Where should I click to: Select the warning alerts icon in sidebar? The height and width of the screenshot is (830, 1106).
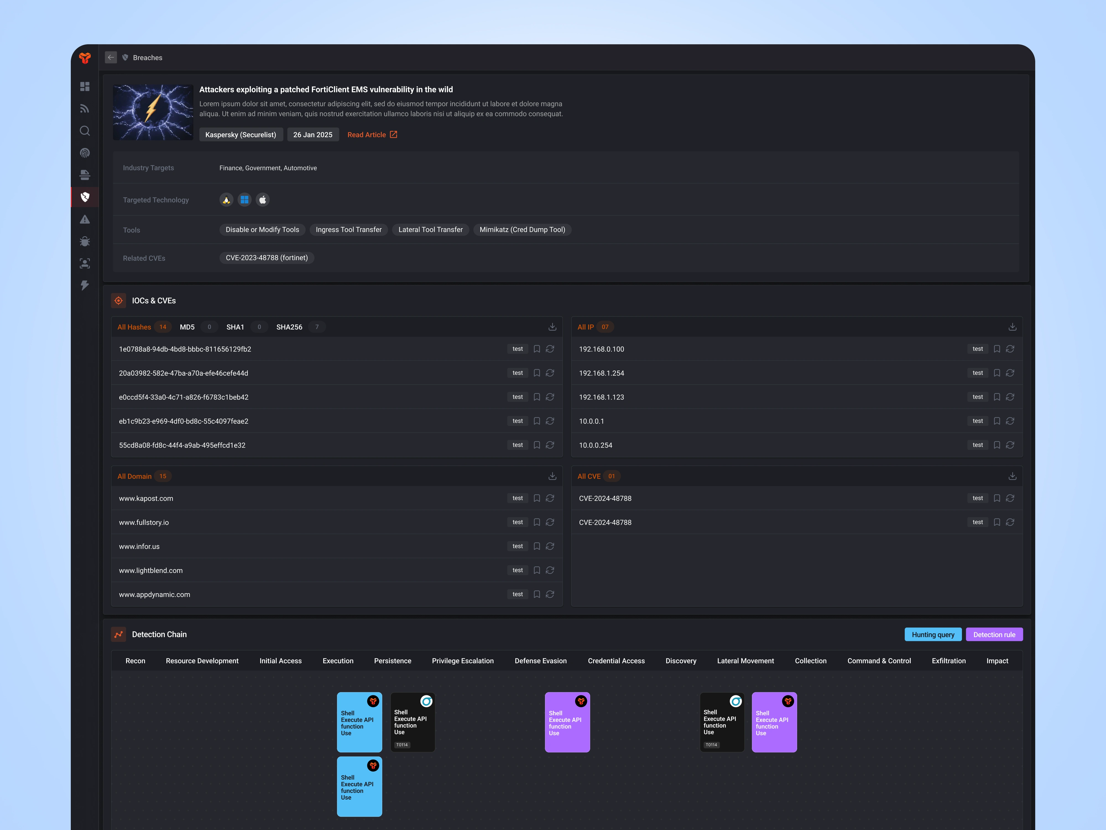(85, 219)
